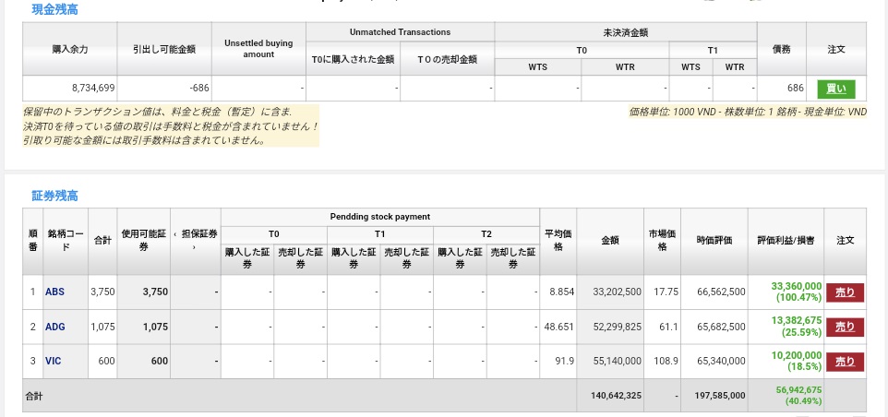888x417 pixels.
Task: Click the ABS profit value 33,360,000
Action: [x=796, y=286]
